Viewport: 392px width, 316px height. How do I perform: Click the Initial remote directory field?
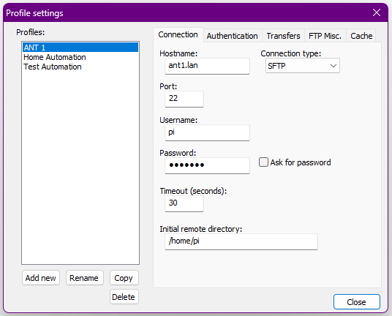241,241
